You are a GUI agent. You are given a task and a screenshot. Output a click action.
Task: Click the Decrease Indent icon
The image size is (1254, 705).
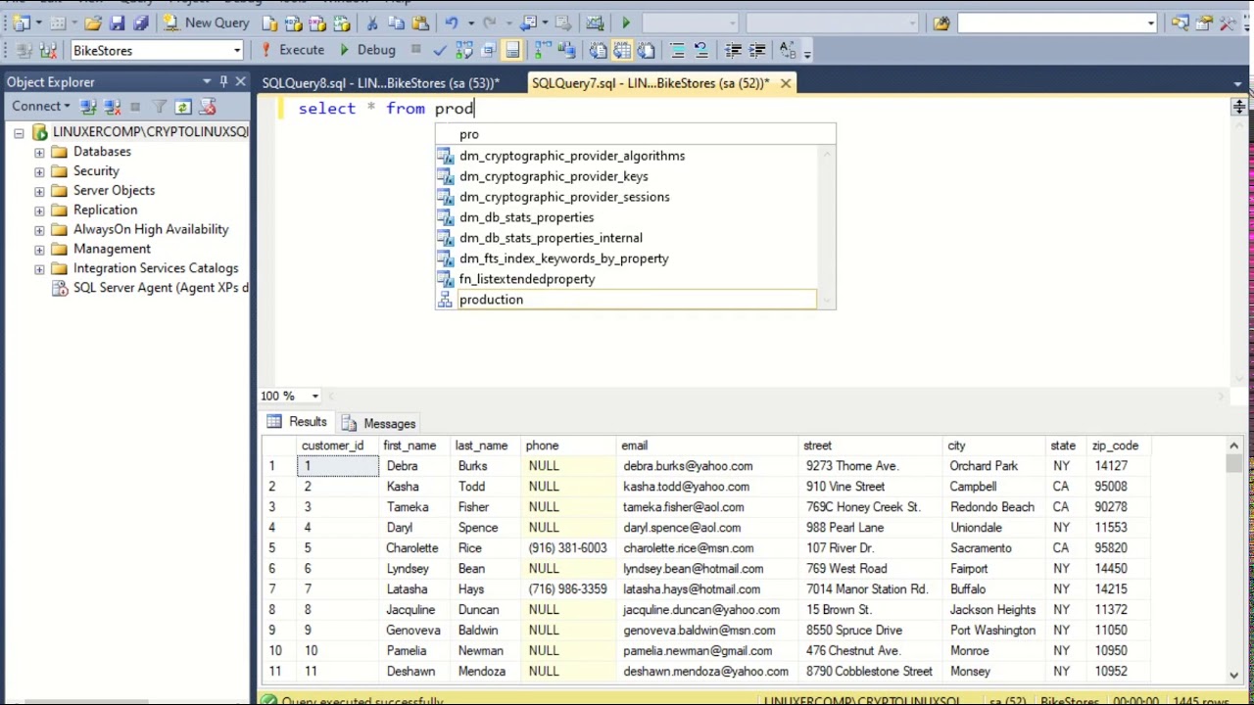(733, 50)
